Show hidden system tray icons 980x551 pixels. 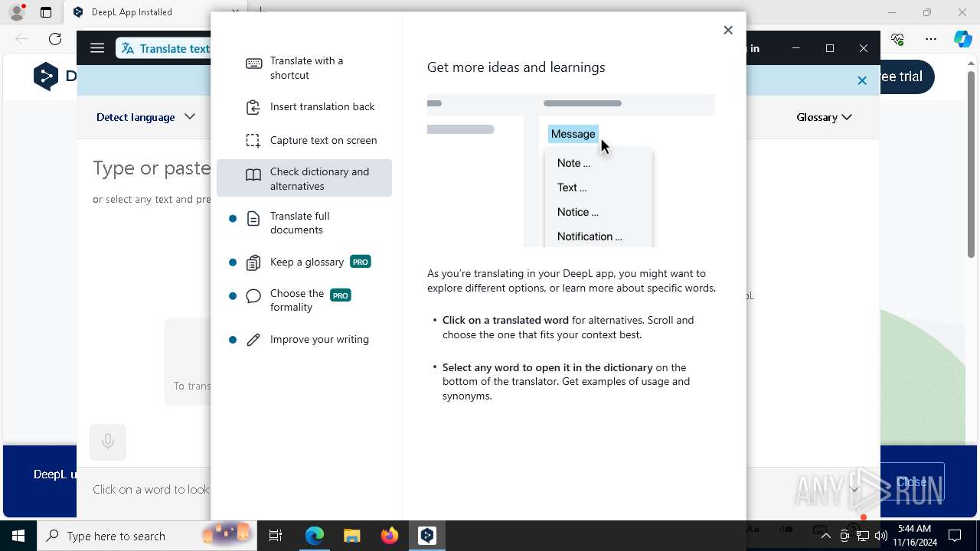825,536
